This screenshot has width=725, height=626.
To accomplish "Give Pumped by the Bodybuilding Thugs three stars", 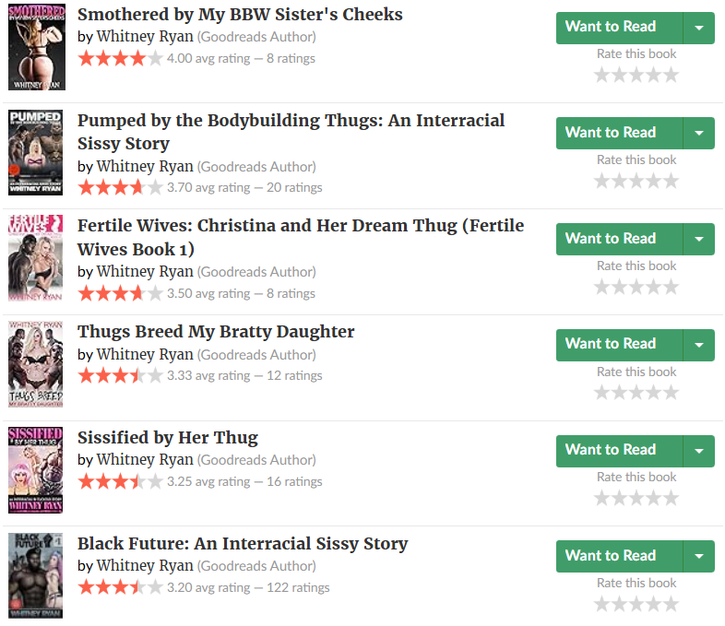I will tap(636, 181).
